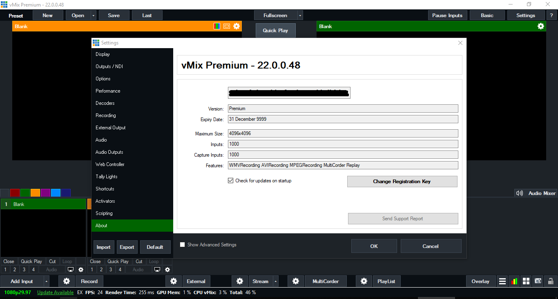Screen dimensions: 558x299
Task: Expand the Add Input dropdown arrow
Action: coord(47,281)
